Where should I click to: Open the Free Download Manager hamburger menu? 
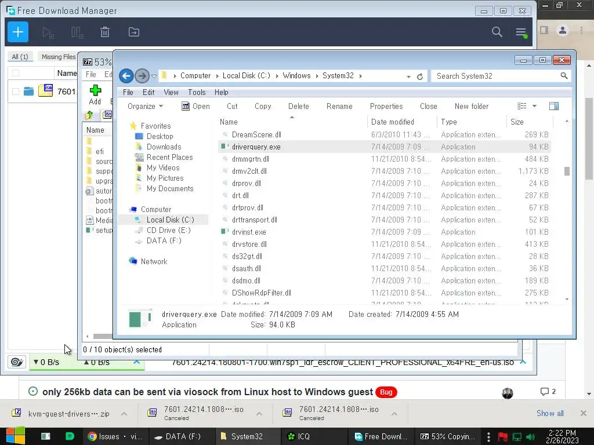[x=521, y=32]
